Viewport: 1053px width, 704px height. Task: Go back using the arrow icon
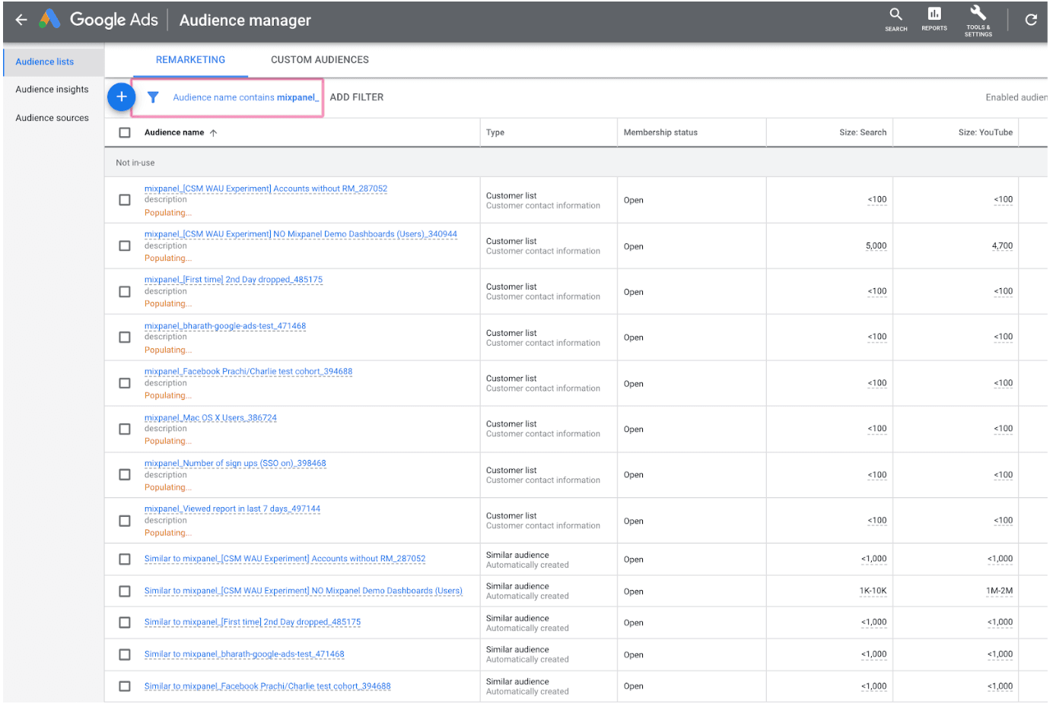tap(20, 20)
